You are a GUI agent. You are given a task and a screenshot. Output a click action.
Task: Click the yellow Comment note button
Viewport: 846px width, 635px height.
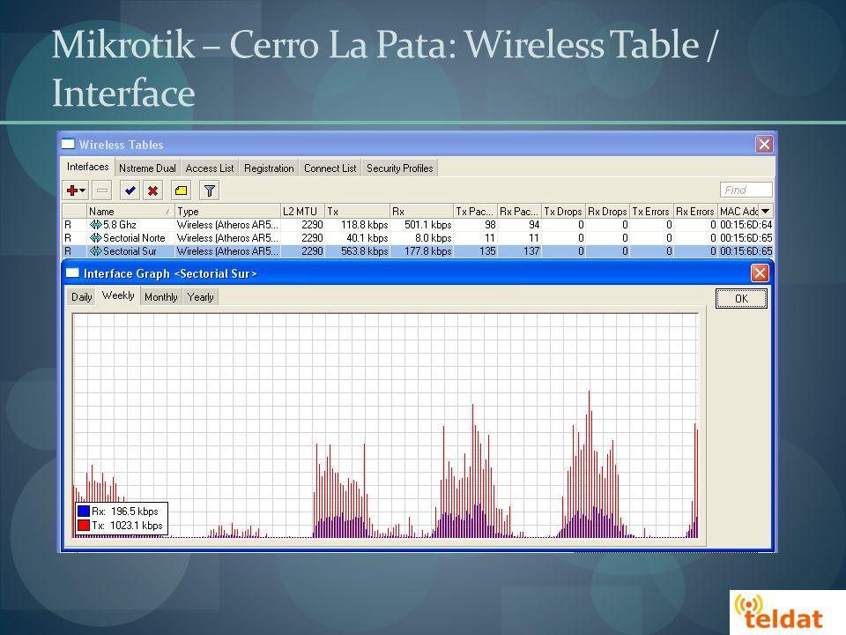tap(182, 190)
